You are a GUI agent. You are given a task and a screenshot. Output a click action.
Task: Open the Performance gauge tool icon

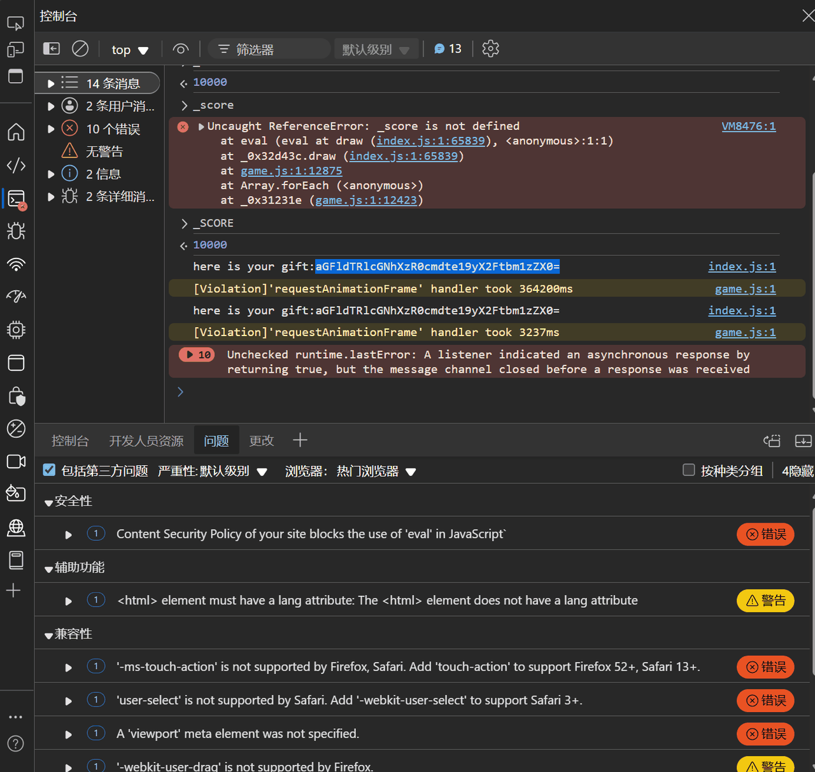click(16, 297)
